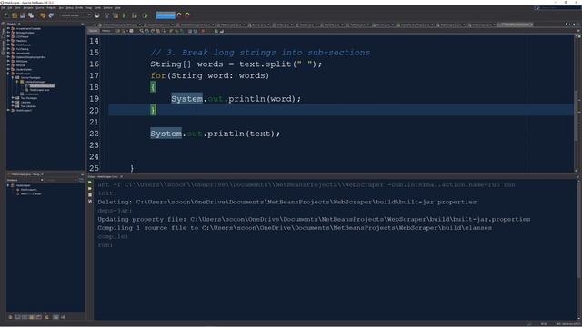The image size is (582, 327).
Task: Click the memory usage bar in toolbar
Action: click(x=166, y=15)
